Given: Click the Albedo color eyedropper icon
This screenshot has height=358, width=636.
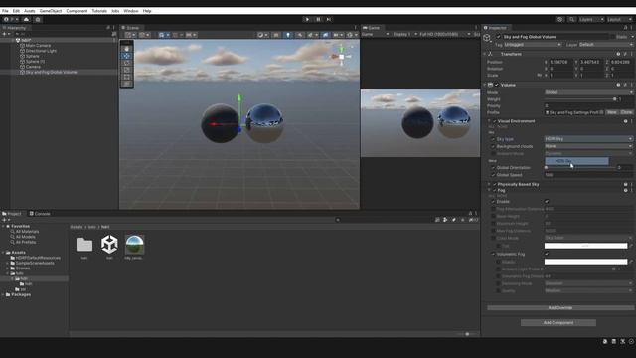Looking at the screenshot, I should [x=631, y=262].
